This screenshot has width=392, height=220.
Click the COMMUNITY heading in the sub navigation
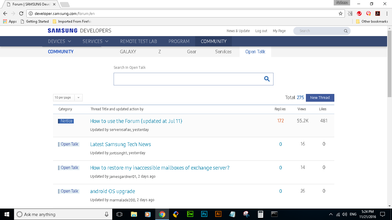click(x=61, y=52)
